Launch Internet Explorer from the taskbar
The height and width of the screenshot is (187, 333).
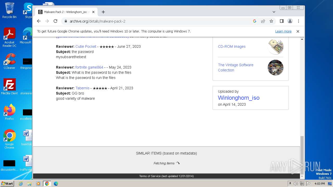pyautogui.click(x=21, y=184)
